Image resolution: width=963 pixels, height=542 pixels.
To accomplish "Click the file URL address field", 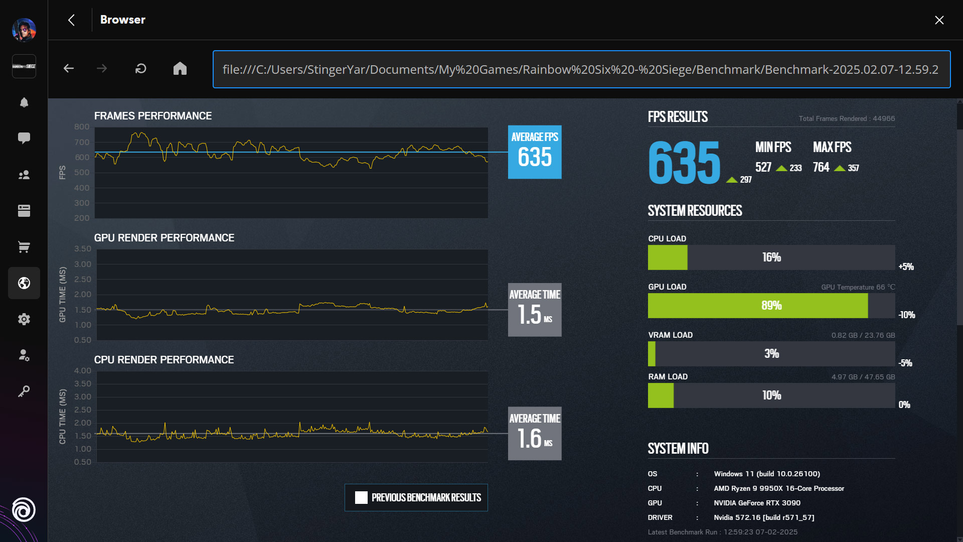I will [x=581, y=69].
